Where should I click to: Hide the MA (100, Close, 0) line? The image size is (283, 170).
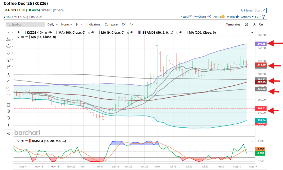click(50, 32)
